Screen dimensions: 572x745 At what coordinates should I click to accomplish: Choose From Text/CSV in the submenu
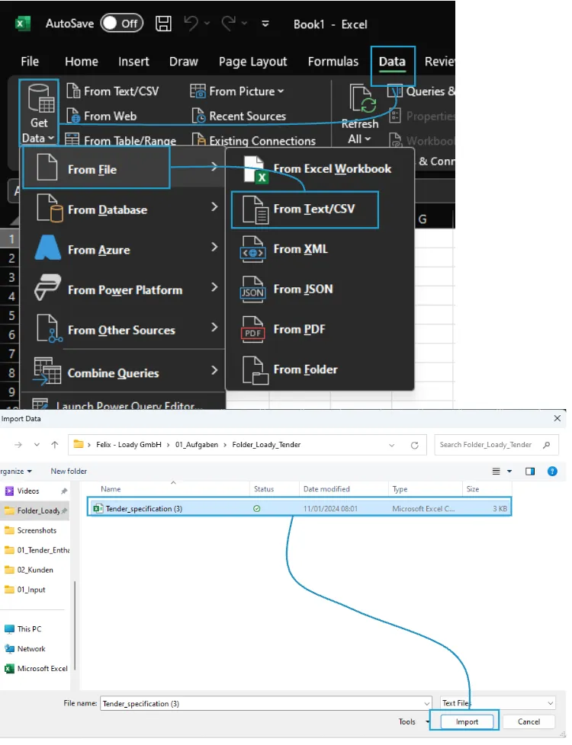coord(305,209)
